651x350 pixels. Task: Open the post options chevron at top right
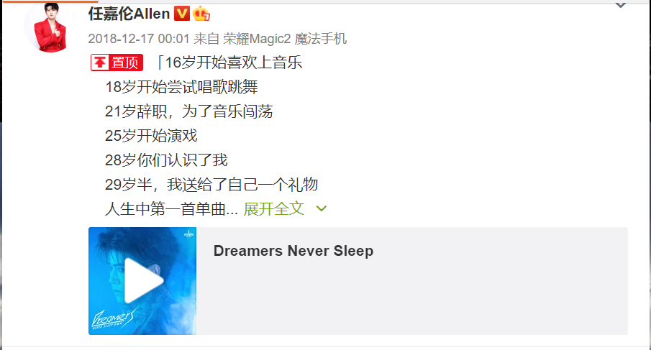(621, 5)
